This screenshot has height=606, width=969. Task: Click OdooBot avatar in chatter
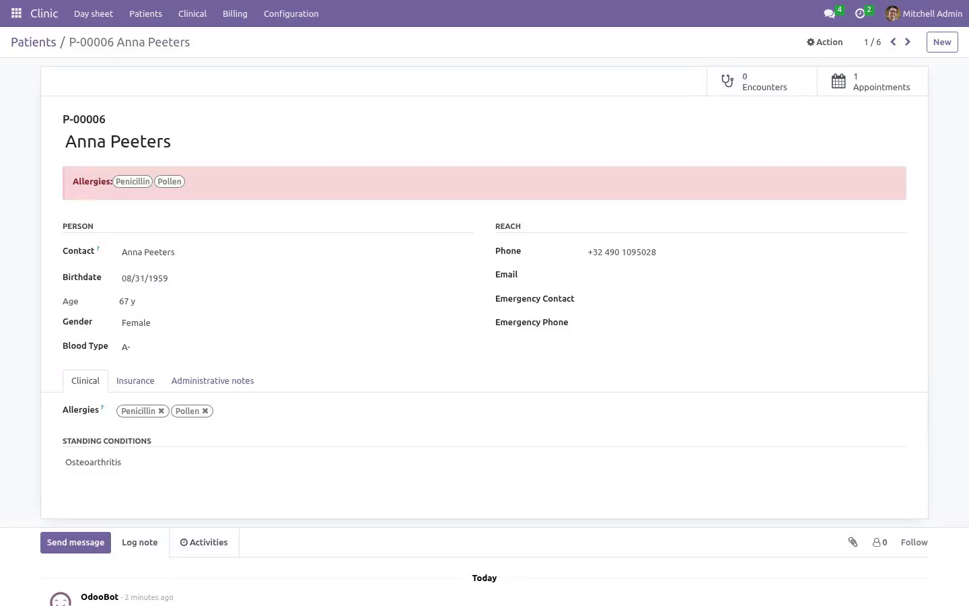(61, 599)
